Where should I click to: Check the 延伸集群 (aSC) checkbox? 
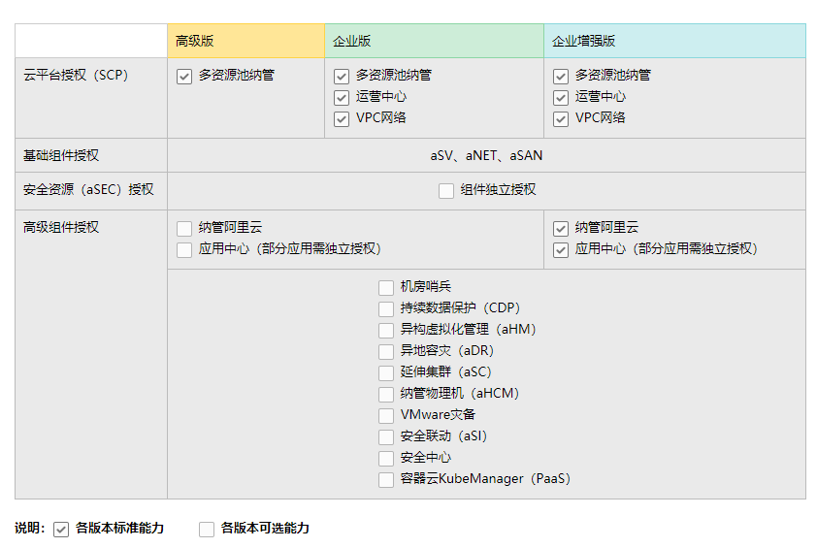pos(386,373)
